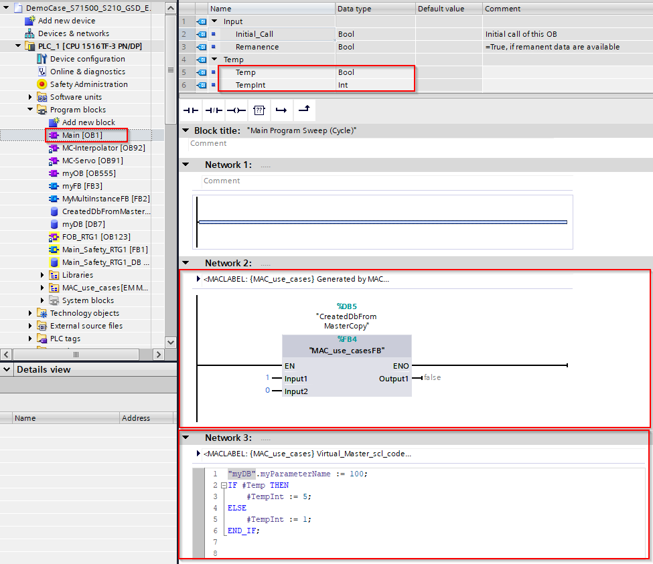Expand the Libraries folder
Screen dimensions: 653x564
[x=42, y=275]
